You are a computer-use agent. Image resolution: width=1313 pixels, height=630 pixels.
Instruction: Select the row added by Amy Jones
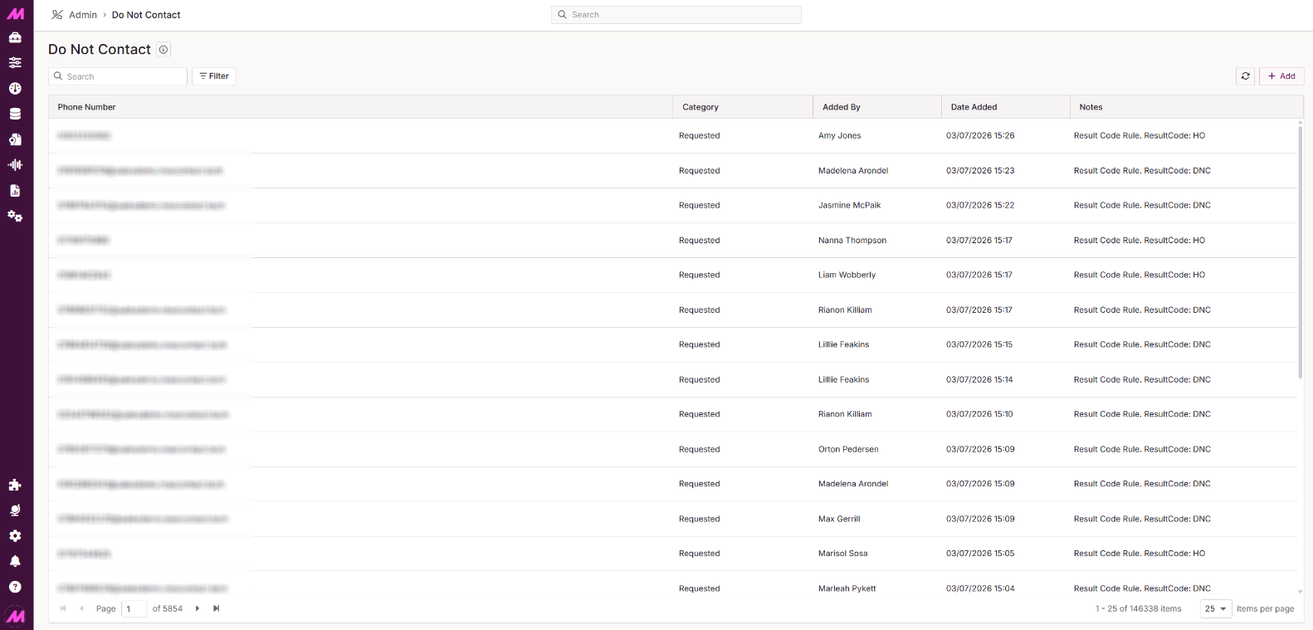[672, 135]
